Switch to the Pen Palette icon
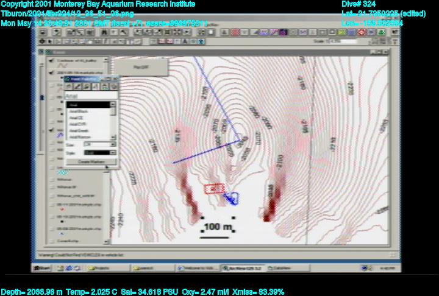The width and height of the screenshot is (439, 296). 77,87
